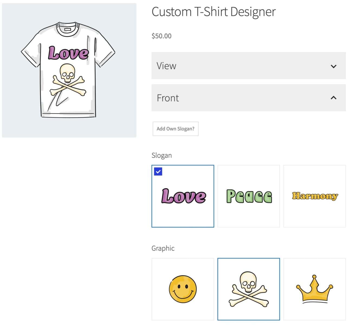Select the smiley face graphic
Viewport: 350px width, 325px height.
click(183, 289)
